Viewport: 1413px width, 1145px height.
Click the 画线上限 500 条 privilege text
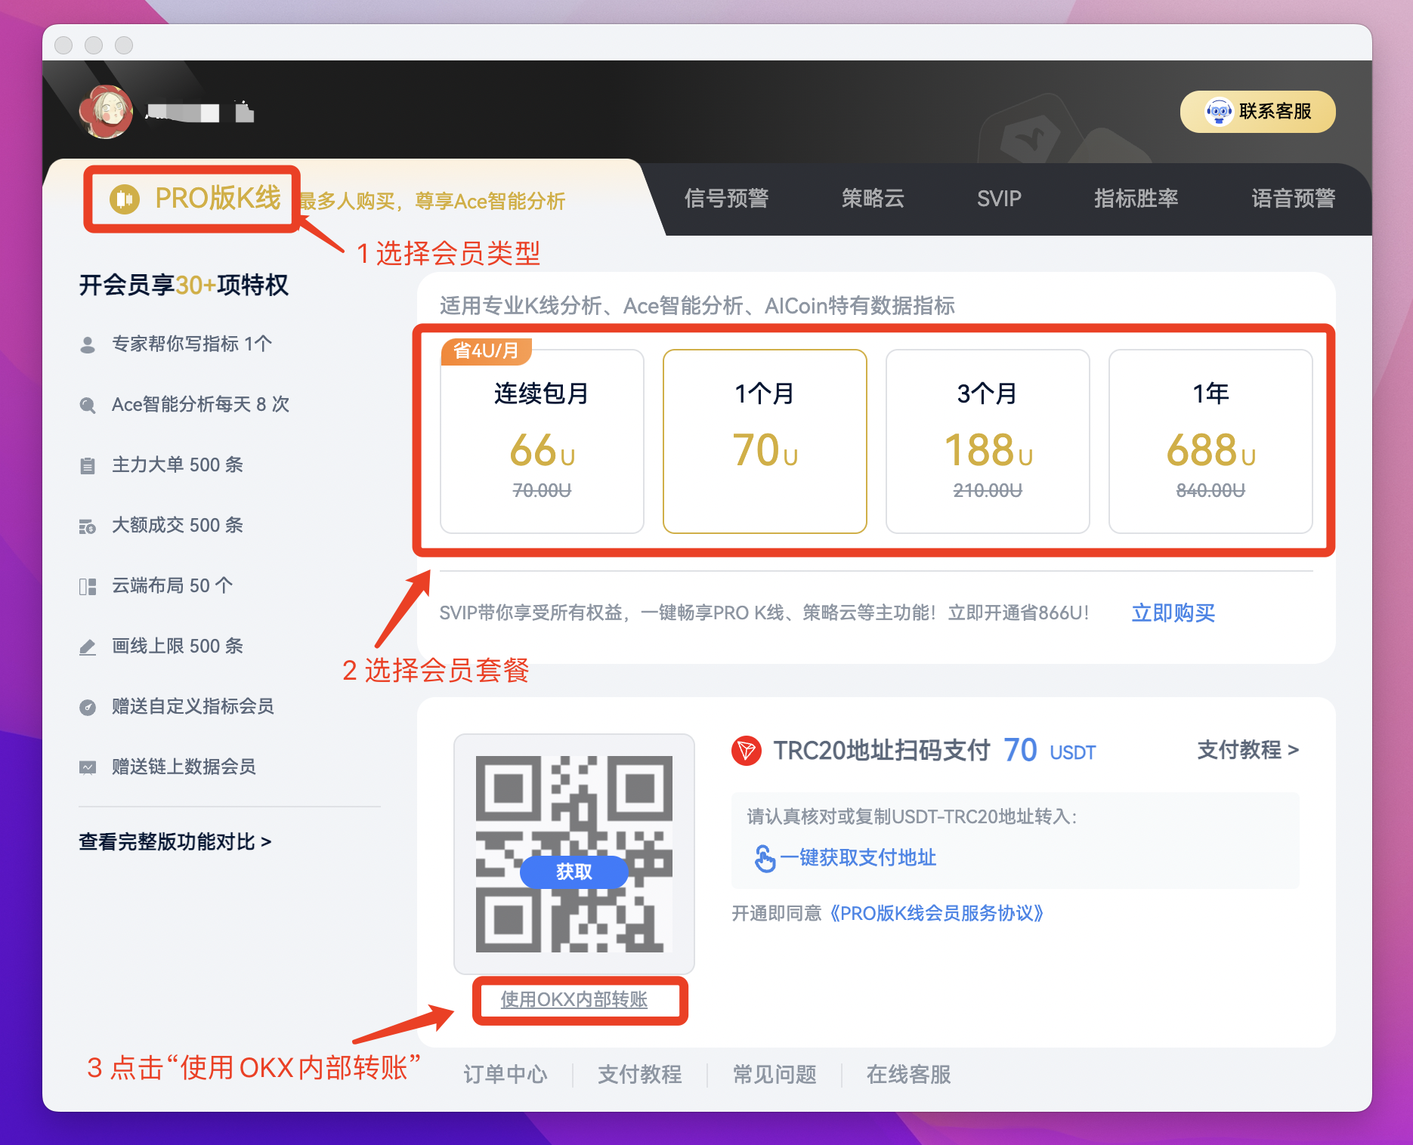click(x=178, y=647)
